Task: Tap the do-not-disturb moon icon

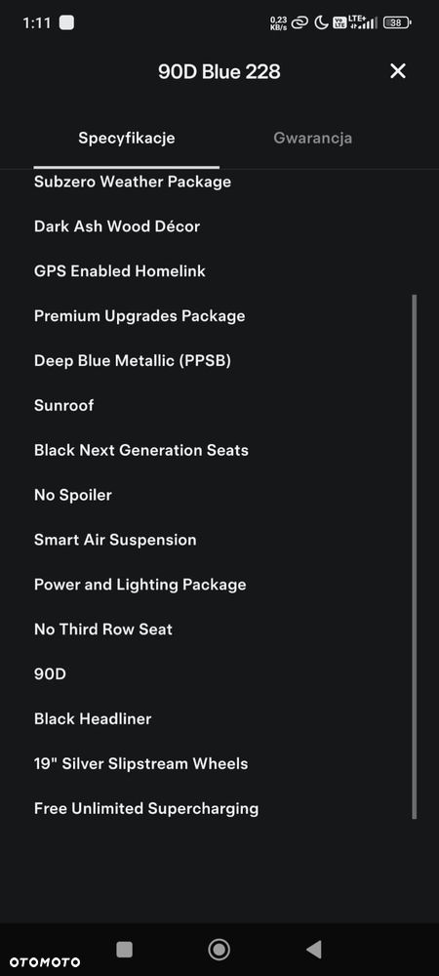Action: pos(321,23)
